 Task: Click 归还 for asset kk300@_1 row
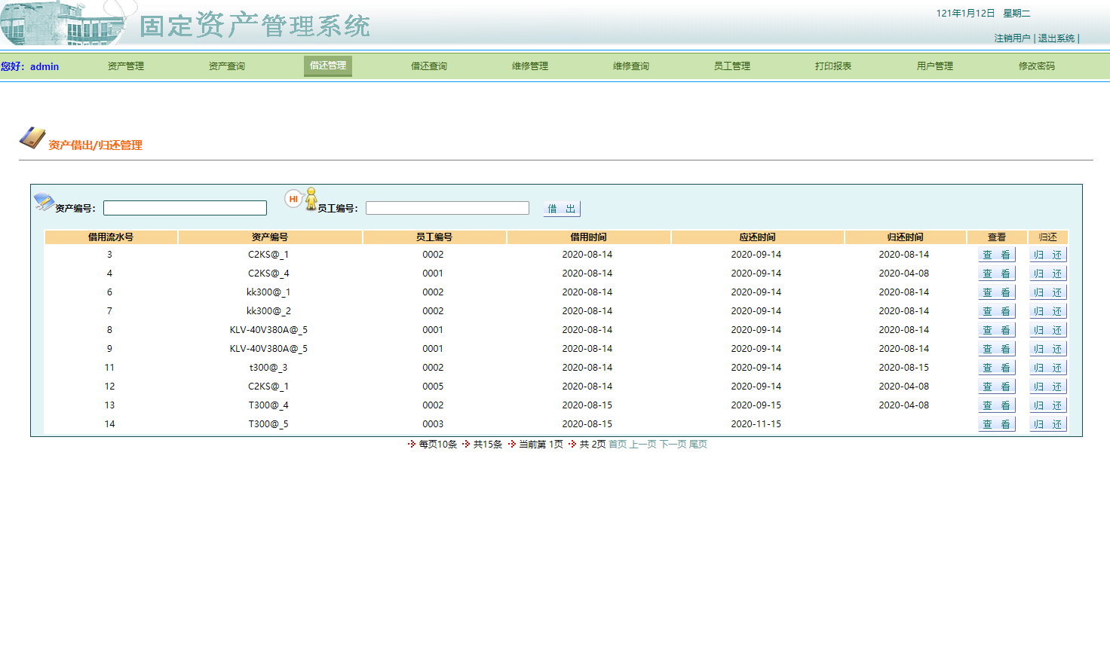tap(1047, 292)
